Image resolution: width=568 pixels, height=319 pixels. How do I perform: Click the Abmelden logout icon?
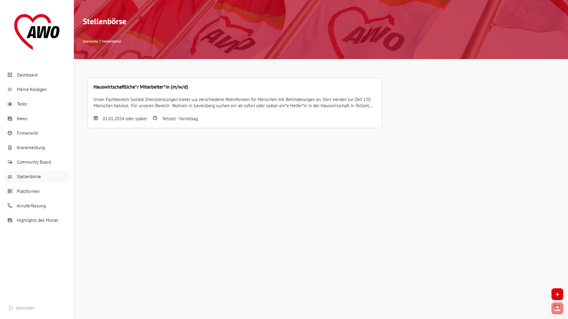click(x=11, y=308)
